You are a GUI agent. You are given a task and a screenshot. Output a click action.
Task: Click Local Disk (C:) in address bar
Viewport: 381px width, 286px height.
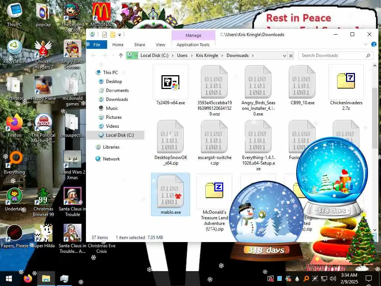pos(154,55)
